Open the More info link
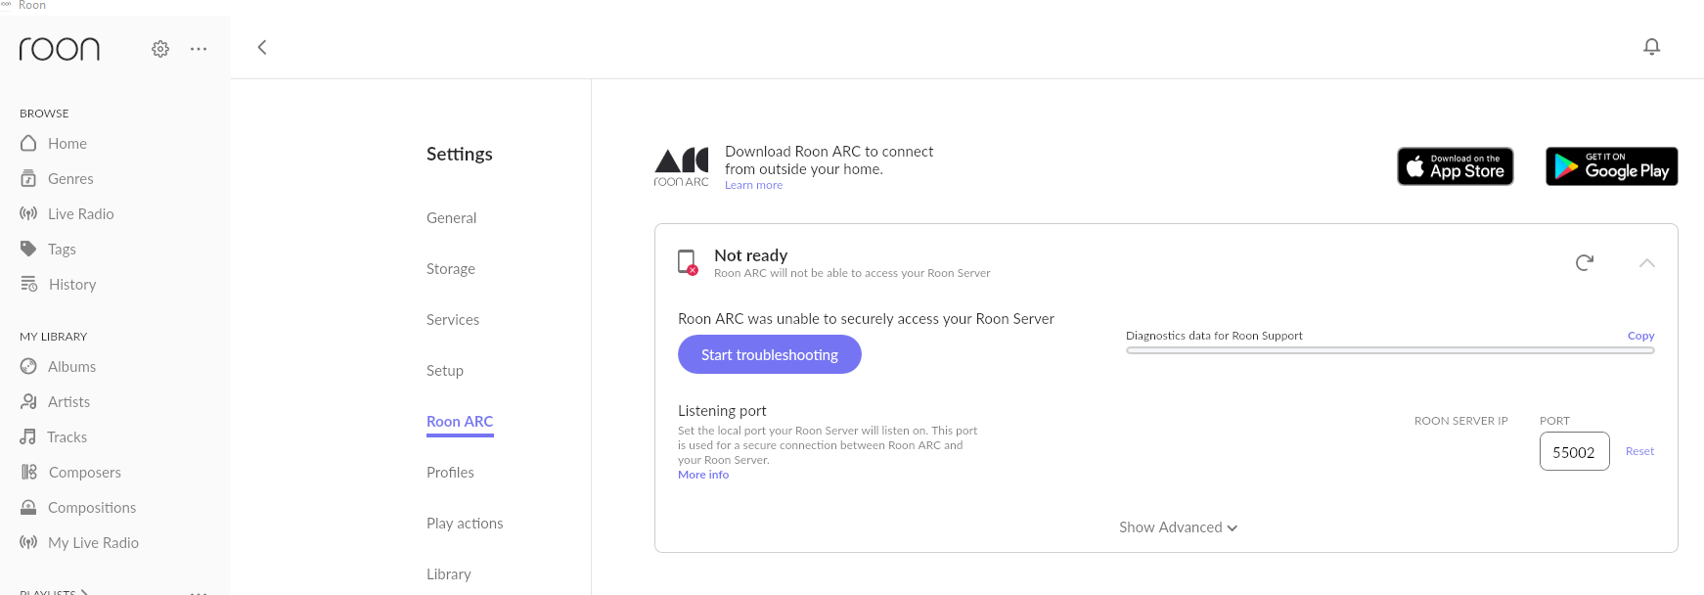The image size is (1704, 595). 703,475
